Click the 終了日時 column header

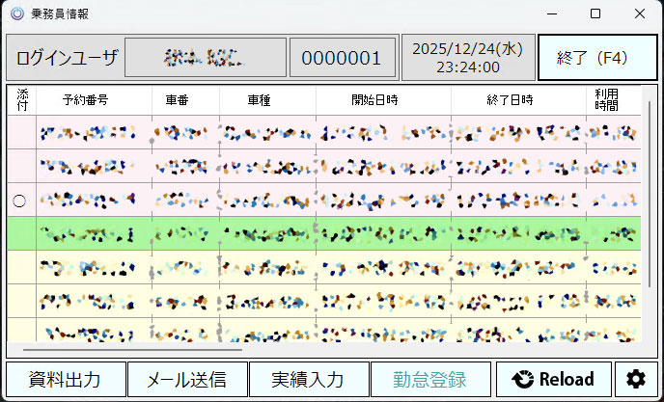pyautogui.click(x=518, y=100)
